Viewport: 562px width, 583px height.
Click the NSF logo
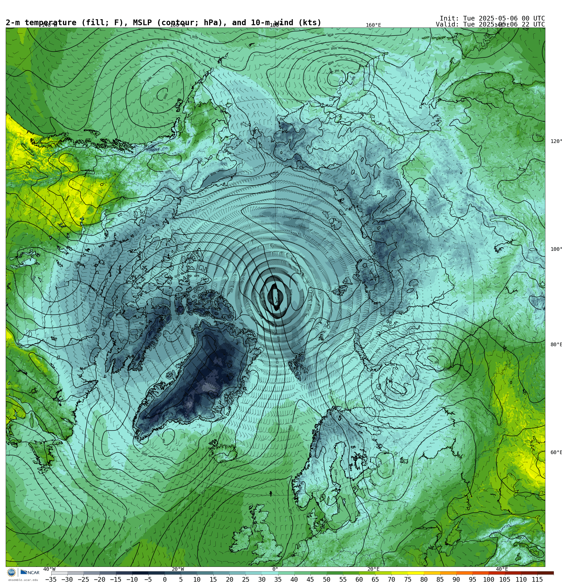[x=11, y=572]
